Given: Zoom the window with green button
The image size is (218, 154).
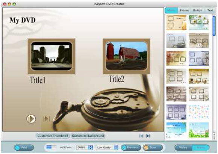Looking at the screenshot, I should tap(14, 4).
